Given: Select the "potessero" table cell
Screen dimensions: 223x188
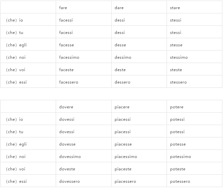Looking at the screenshot, I should point(180,181).
